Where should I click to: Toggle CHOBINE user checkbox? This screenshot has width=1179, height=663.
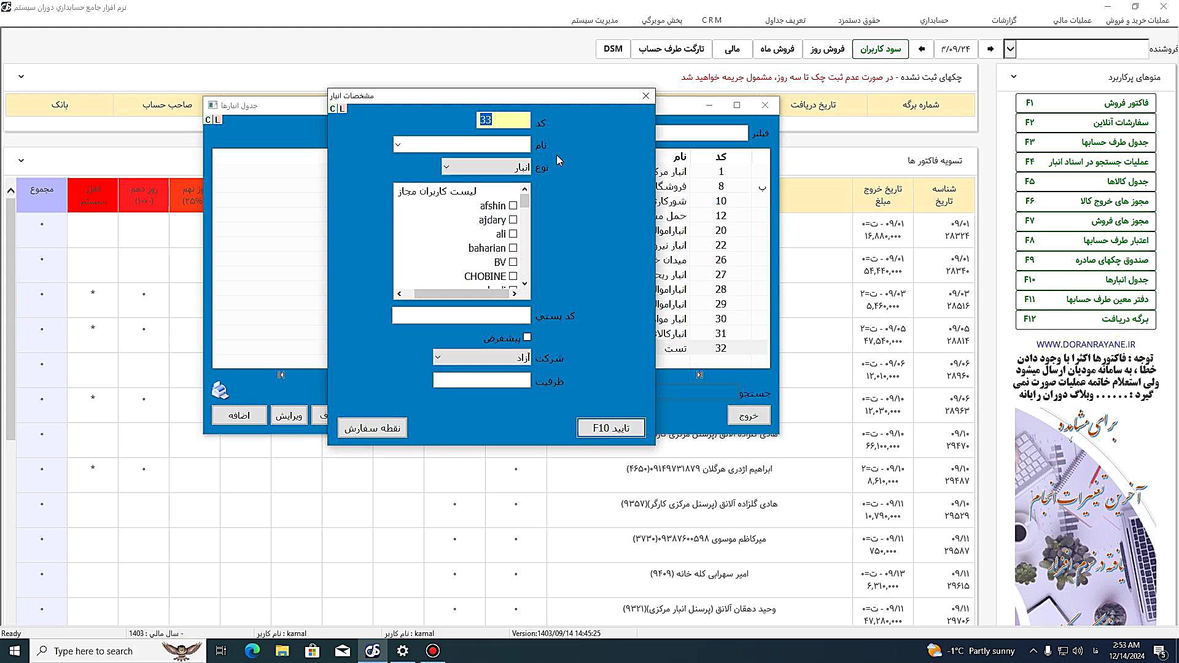(x=513, y=276)
